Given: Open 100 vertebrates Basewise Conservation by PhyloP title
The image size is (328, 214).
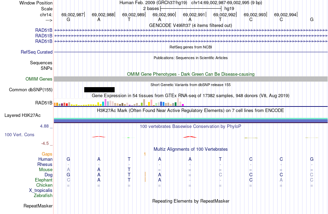Looking at the screenshot, I should pyautogui.click(x=190, y=126).
